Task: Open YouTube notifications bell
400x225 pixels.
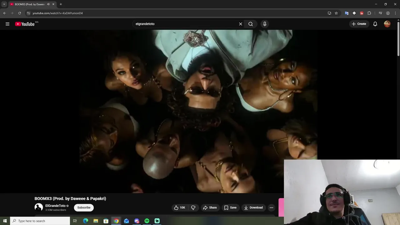Action: click(x=375, y=24)
